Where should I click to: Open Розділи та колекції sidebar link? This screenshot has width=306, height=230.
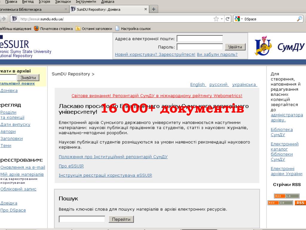click(12, 115)
